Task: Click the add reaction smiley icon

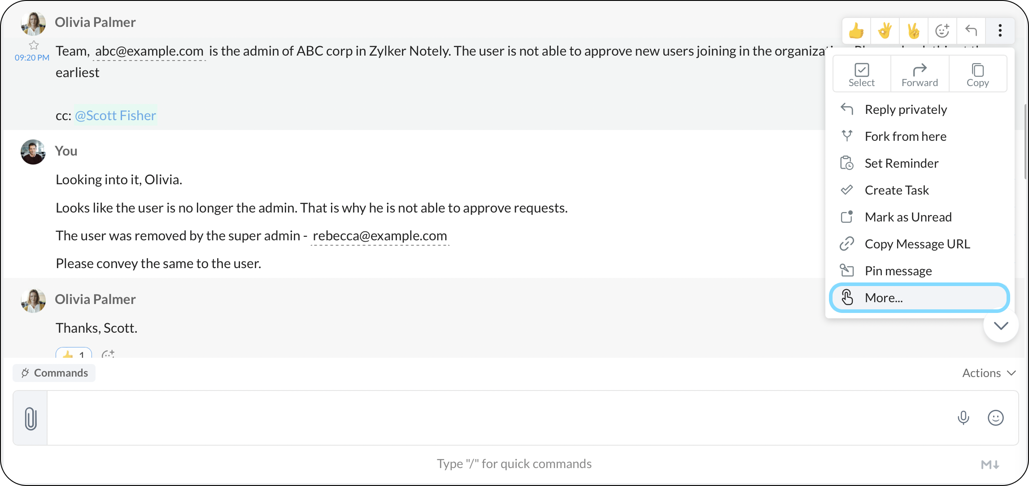Action: pyautogui.click(x=942, y=31)
